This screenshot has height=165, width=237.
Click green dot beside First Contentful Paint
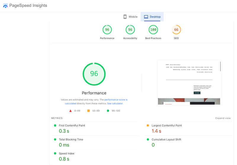[x=55, y=126]
